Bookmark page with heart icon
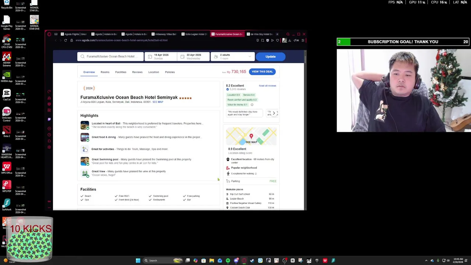Image resolution: width=471 pixels, height=265 pixels. 277,40
